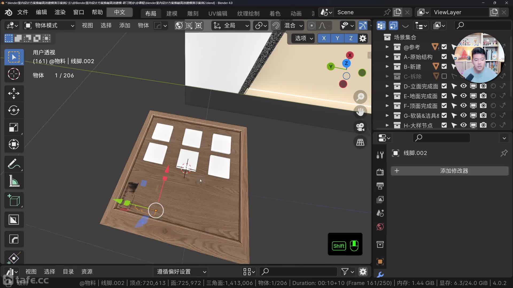Expand the A-原始结构 collection
The image size is (513, 288).
pyautogui.click(x=387, y=57)
